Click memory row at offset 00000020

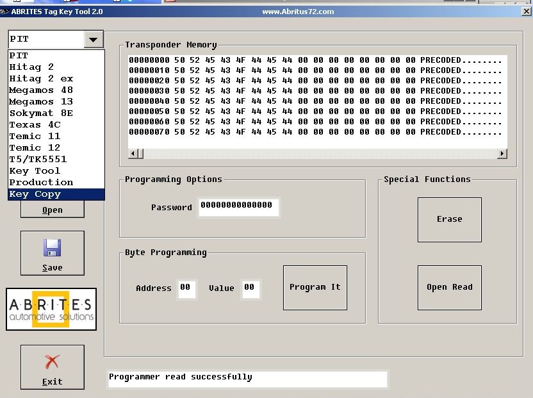315,81
